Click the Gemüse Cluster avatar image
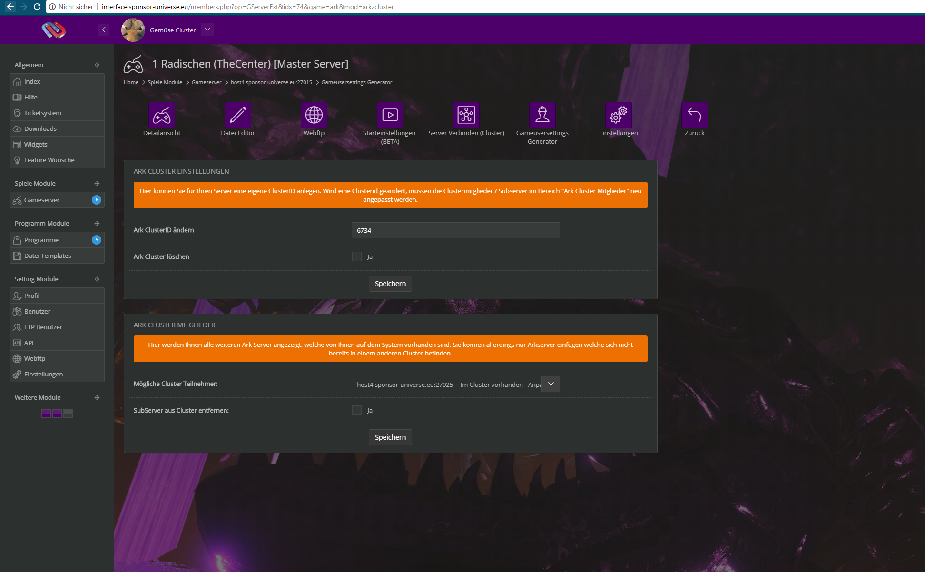Viewport: 925px width, 572px height. pos(133,30)
